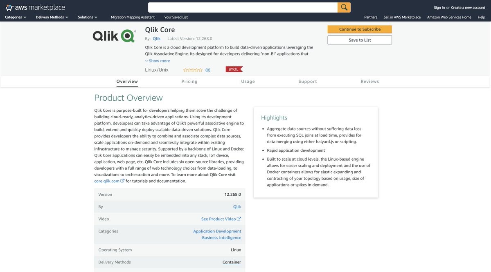Image resolution: width=491 pixels, height=272 pixels.
Task: Click the Linux operating system value
Action: pyautogui.click(x=236, y=250)
